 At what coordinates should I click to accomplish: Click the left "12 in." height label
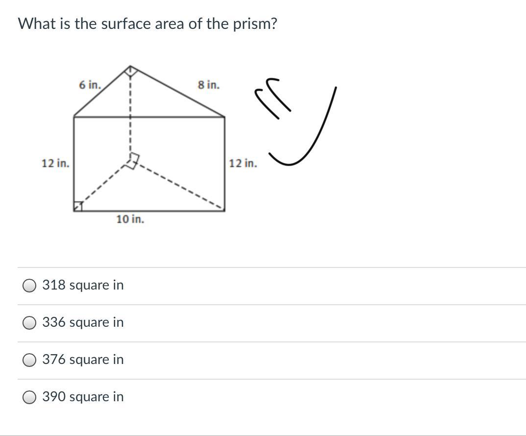pyautogui.click(x=55, y=163)
